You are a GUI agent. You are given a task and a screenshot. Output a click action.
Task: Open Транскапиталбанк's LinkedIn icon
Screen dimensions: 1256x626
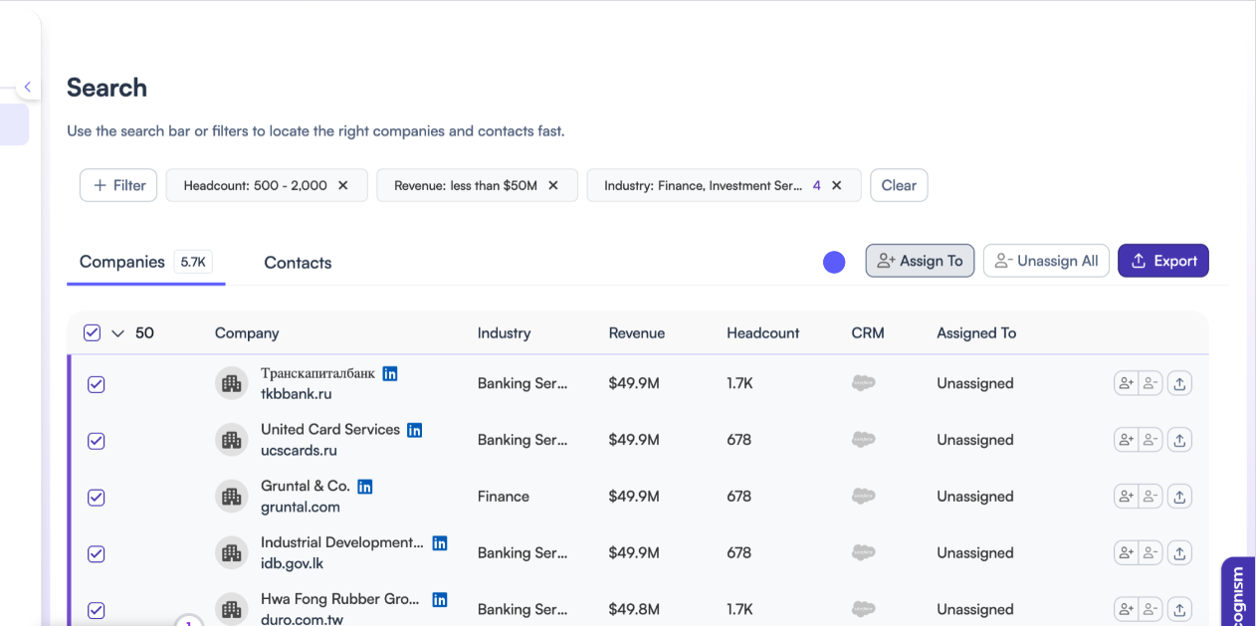click(389, 373)
